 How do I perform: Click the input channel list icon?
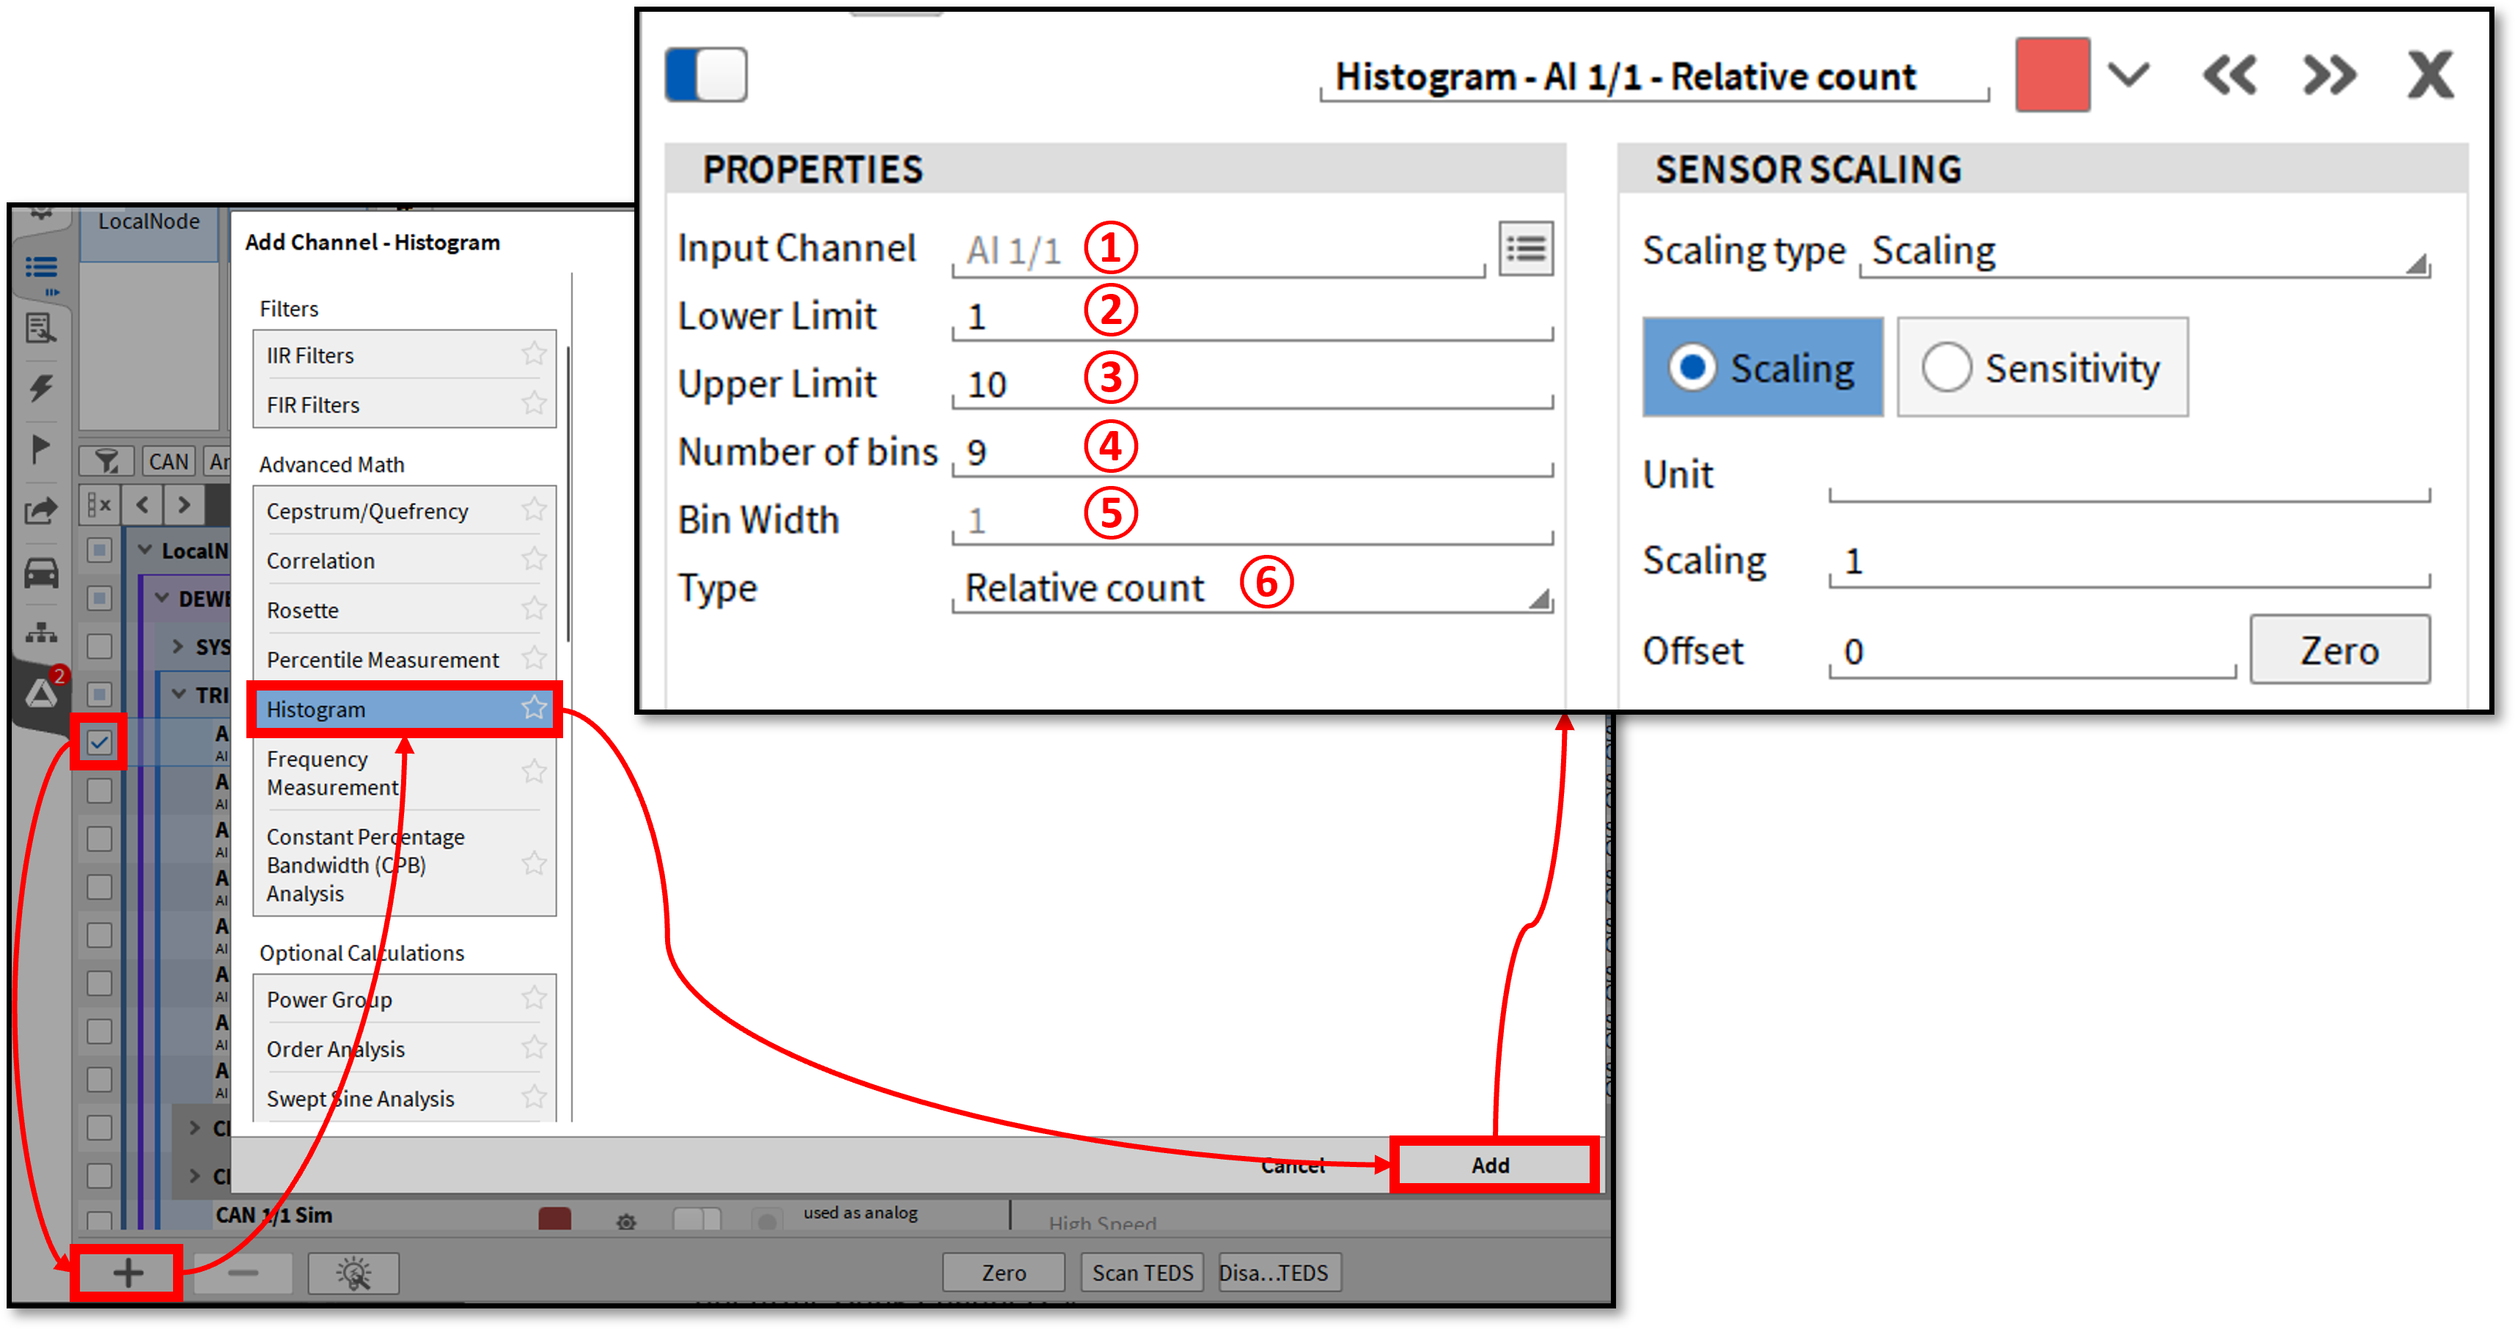pyautogui.click(x=1525, y=249)
